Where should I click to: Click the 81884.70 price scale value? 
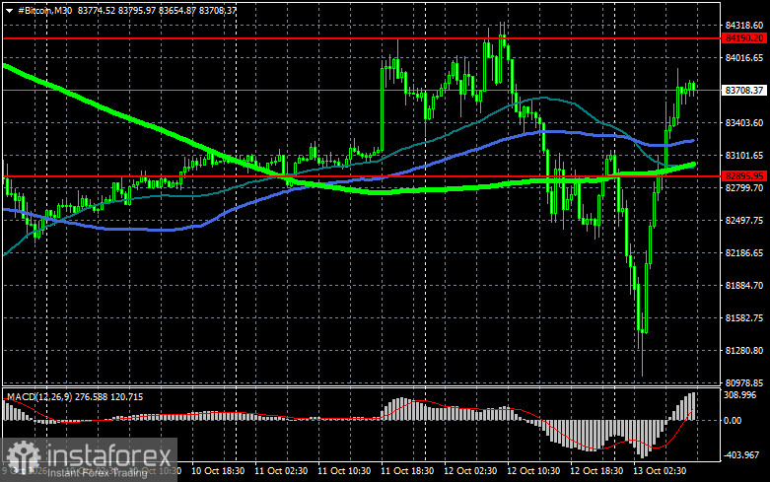coord(744,286)
